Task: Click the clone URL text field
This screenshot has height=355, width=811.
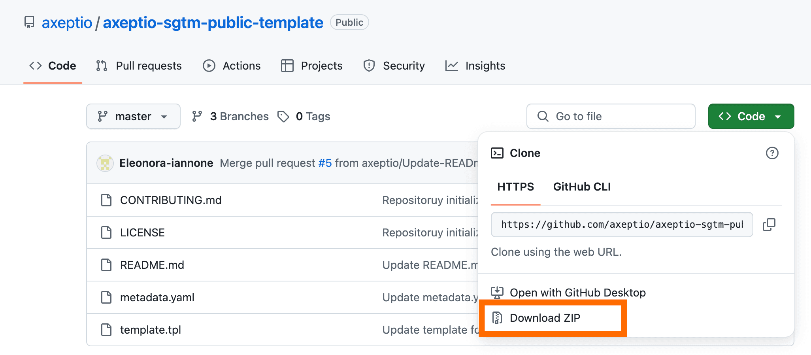Action: tap(622, 225)
